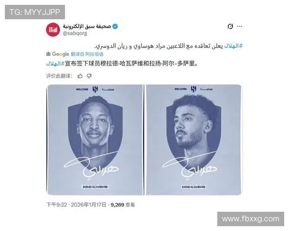Click the thumbs-up rate translation icon
The width and height of the screenshot is (289, 231).
pyautogui.click(x=80, y=76)
